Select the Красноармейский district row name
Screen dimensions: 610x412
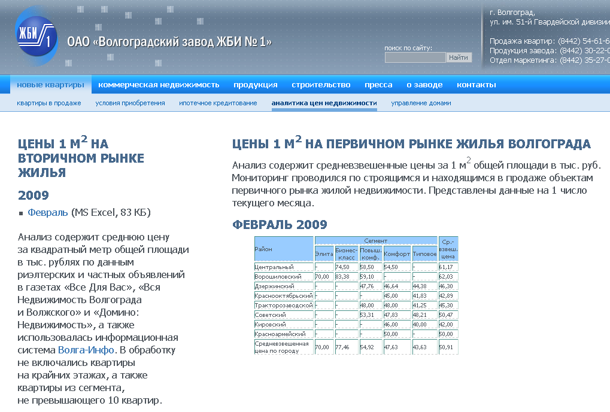coord(284,334)
